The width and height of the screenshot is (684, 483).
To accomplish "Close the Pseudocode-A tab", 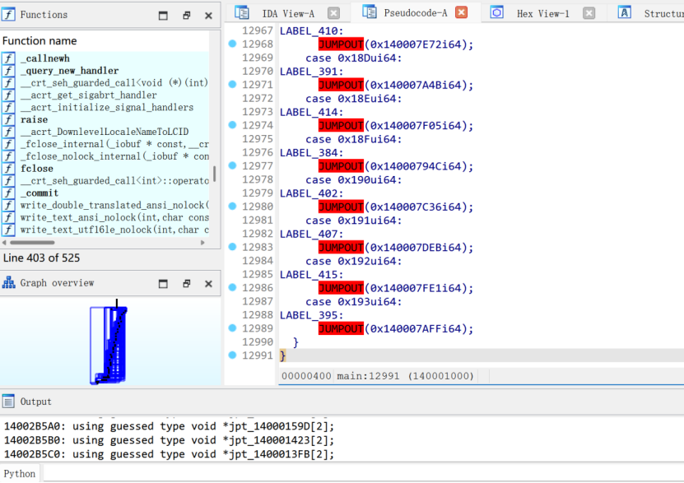I will pyautogui.click(x=461, y=13).
